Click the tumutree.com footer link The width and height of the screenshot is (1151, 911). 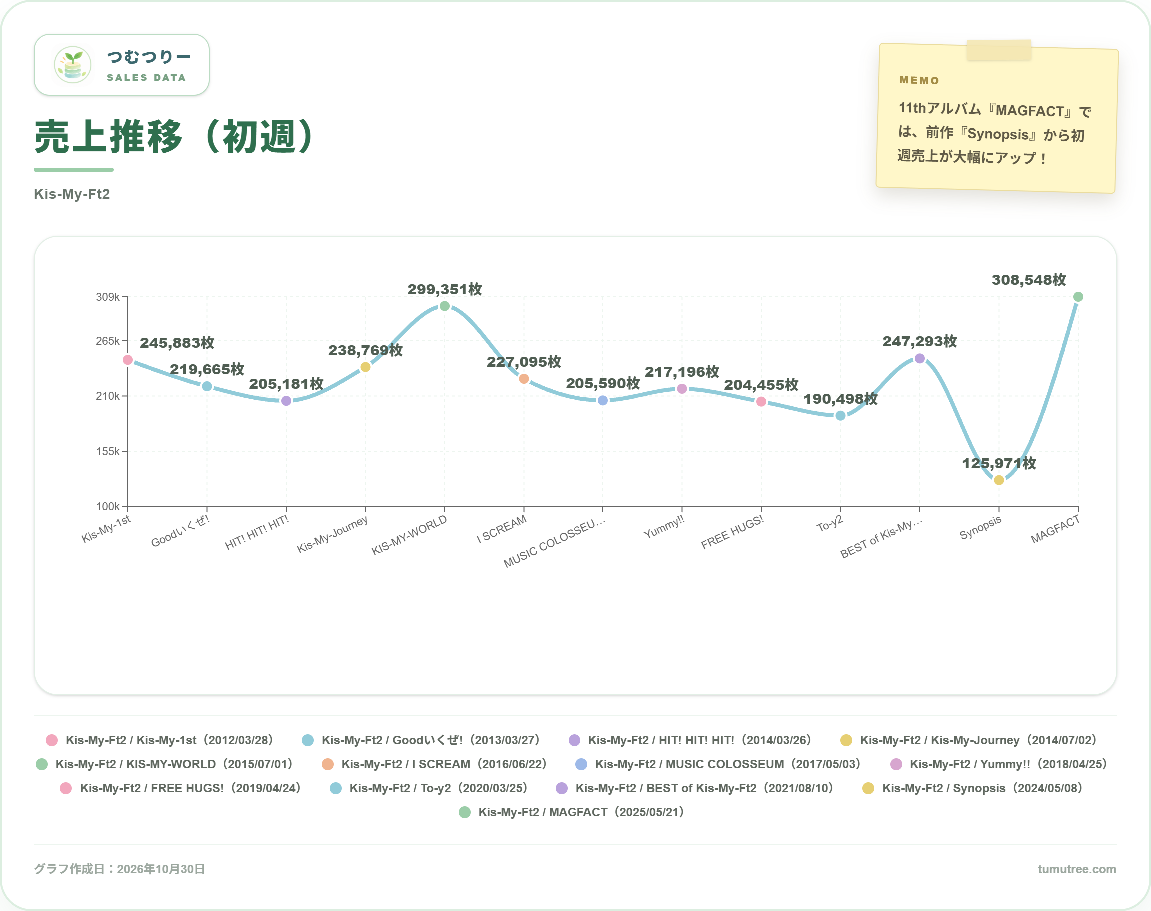(1077, 869)
